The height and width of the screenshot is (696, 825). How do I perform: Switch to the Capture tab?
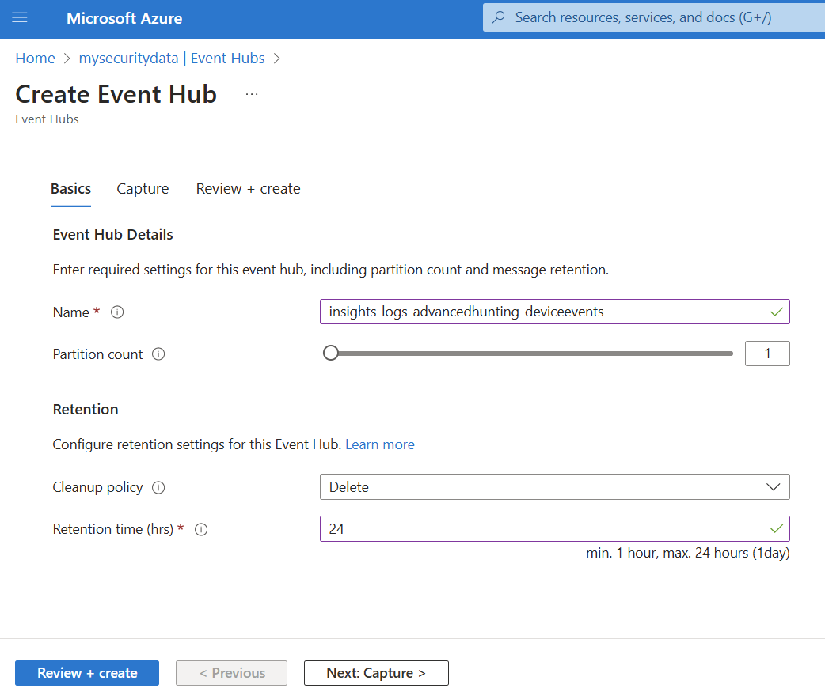point(143,189)
